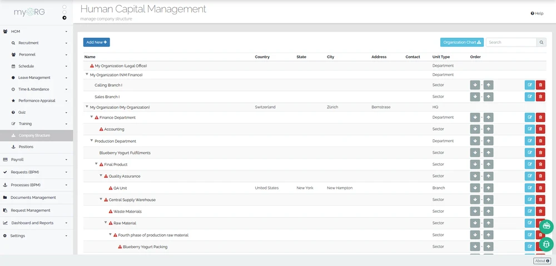556x266 pixels.
Task: Click the Zürich city cell
Action: pos(332,107)
